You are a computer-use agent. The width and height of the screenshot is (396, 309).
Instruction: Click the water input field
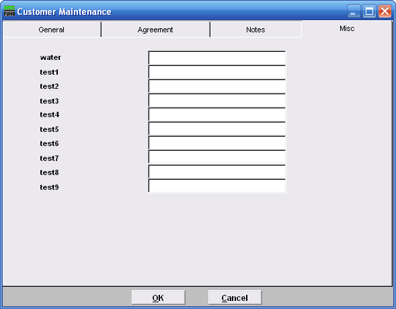(x=217, y=58)
